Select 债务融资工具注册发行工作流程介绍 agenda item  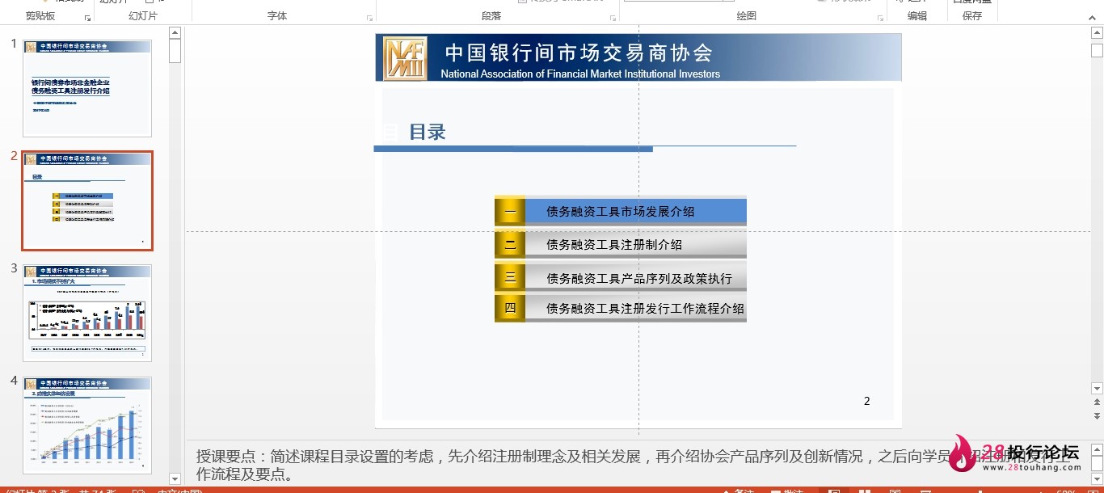coord(646,308)
